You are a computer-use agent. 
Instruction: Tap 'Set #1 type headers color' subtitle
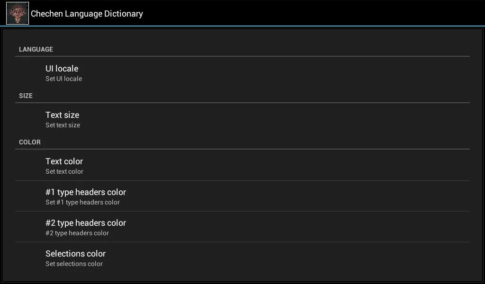point(82,203)
